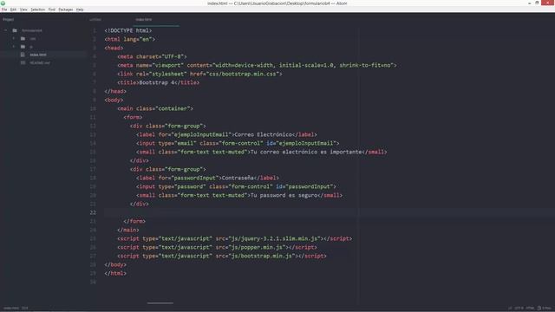Open the Find menu
Image resolution: width=555 pixels, height=312 pixels.
tap(52, 10)
